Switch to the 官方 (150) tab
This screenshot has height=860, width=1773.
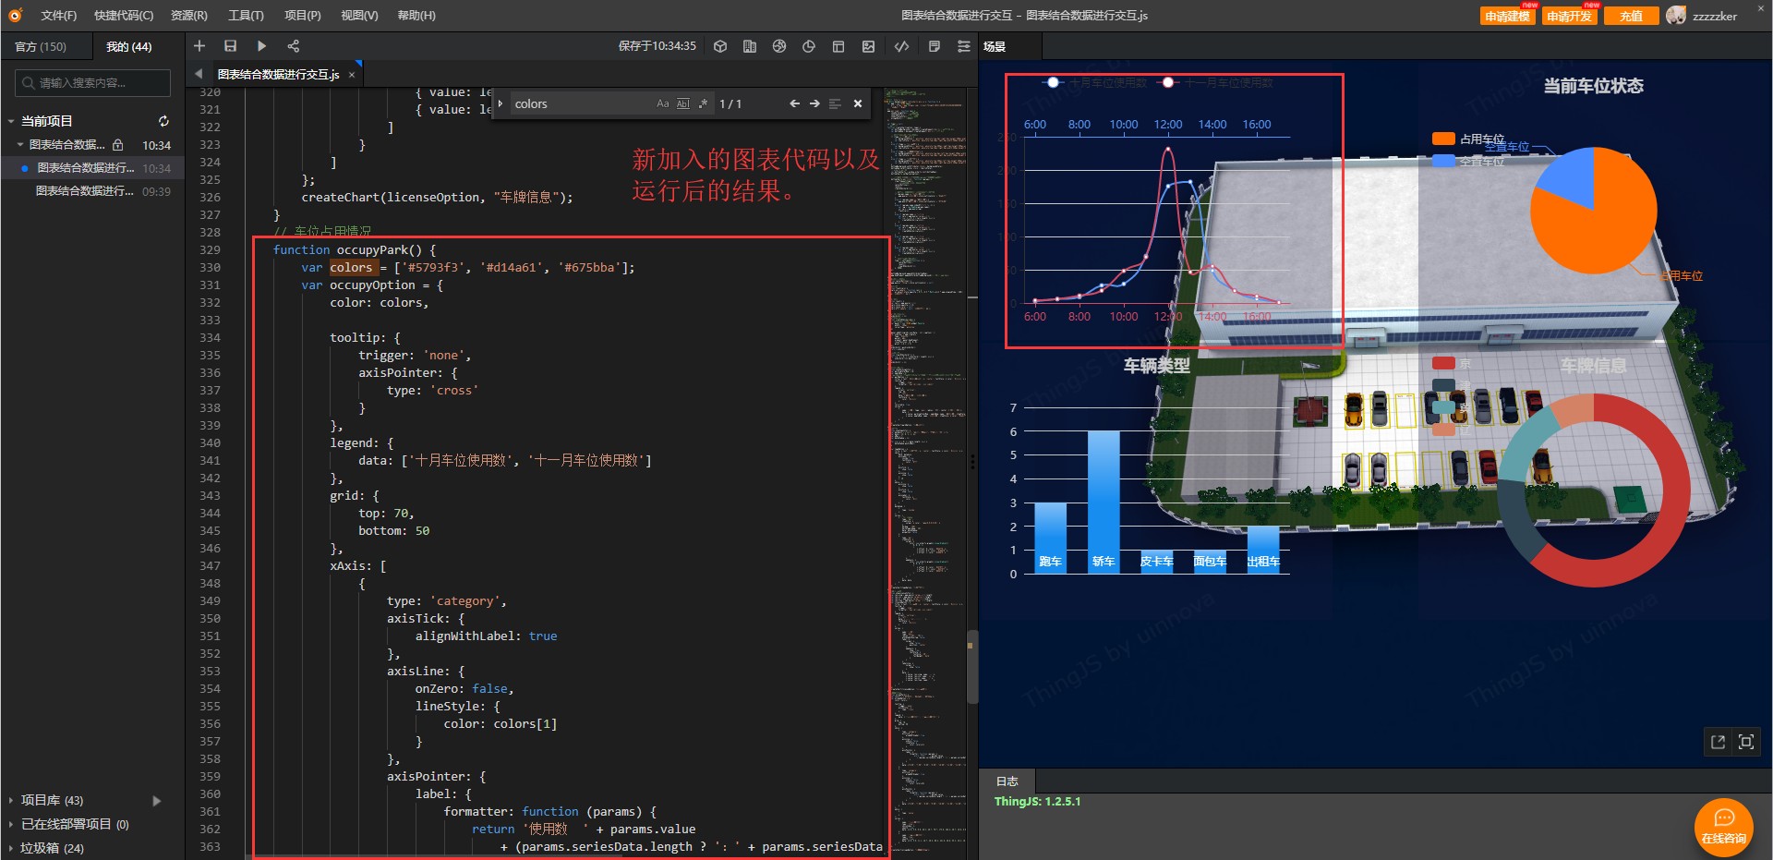(41, 46)
